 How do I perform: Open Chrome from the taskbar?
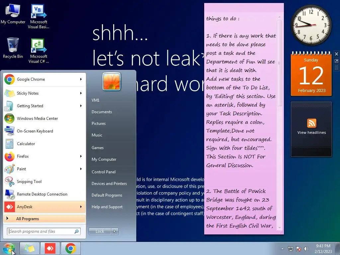(x=71, y=248)
